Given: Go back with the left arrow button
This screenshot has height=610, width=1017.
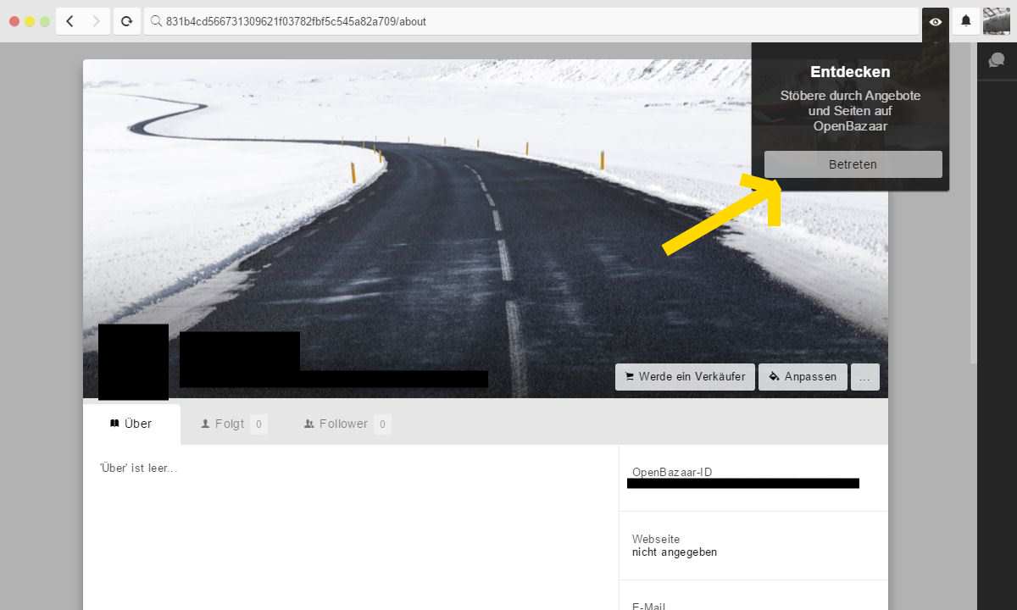Looking at the screenshot, I should pos(69,21).
